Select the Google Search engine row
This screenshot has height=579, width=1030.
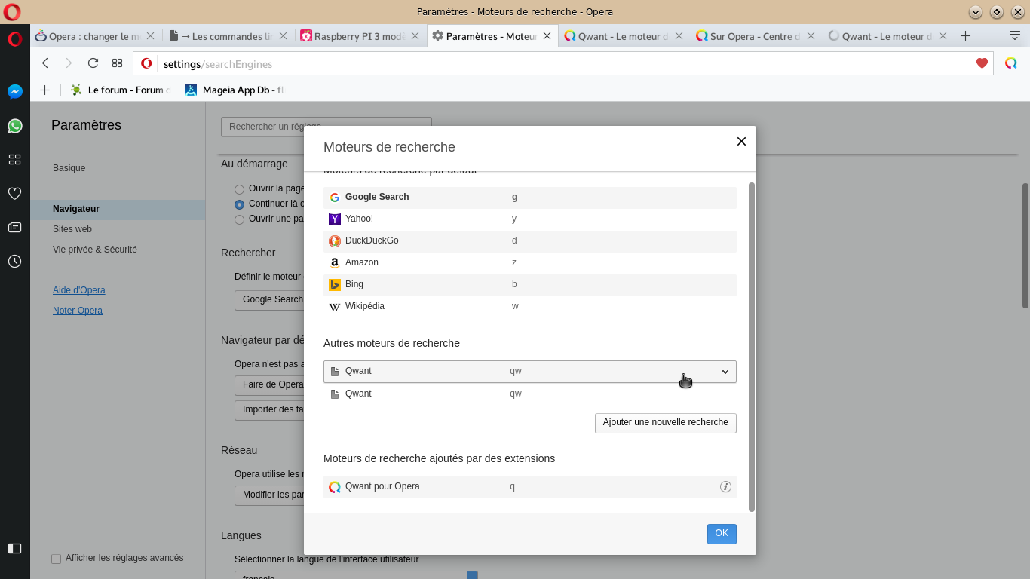click(529, 197)
